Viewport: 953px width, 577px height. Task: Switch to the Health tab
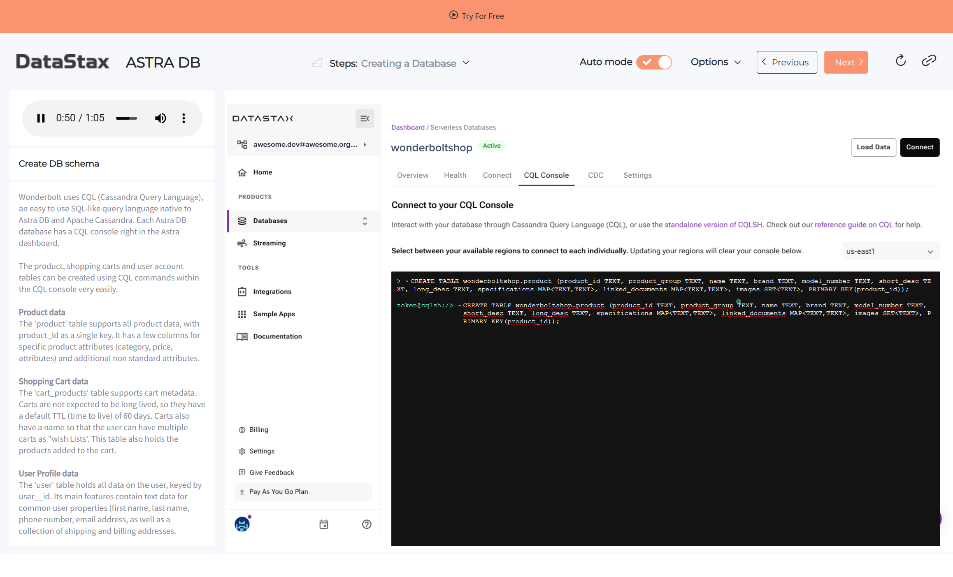(455, 175)
